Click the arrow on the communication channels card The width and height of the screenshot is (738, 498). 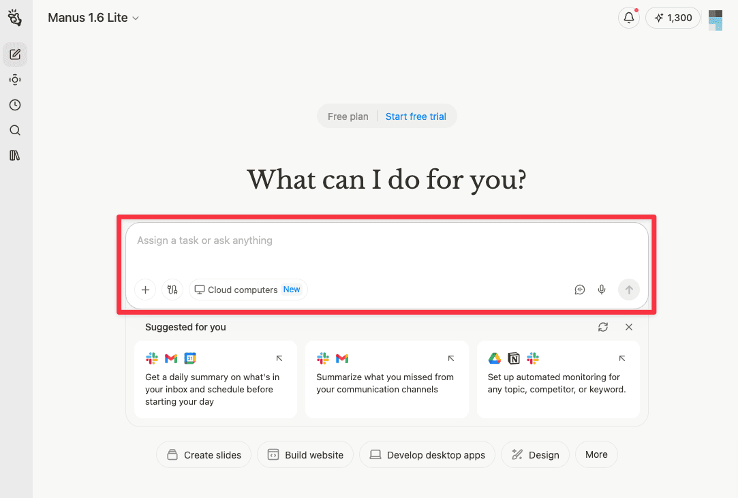(x=451, y=358)
